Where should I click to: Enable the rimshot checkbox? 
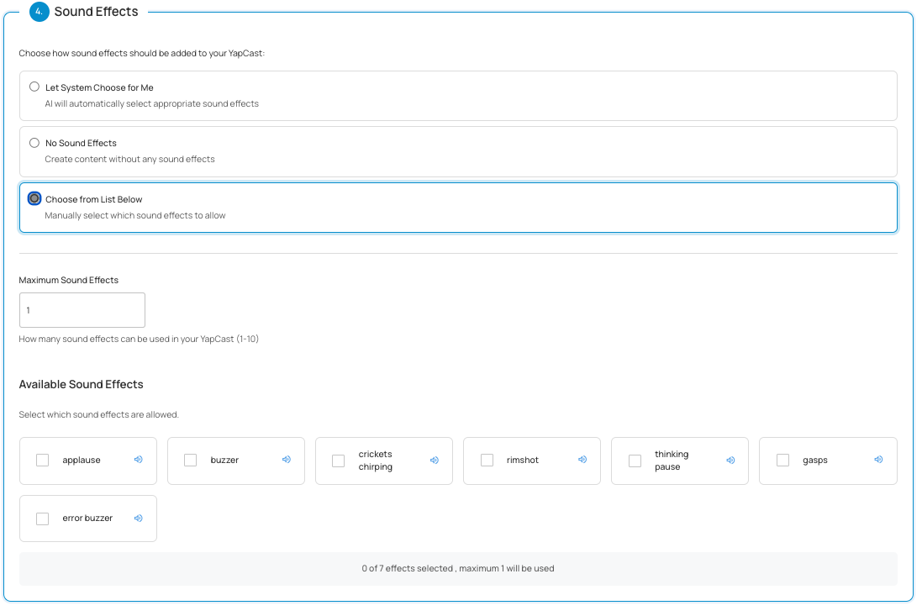[x=487, y=461]
